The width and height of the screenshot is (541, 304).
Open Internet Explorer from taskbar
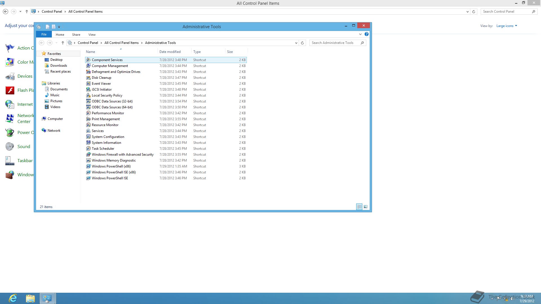pyautogui.click(x=13, y=298)
